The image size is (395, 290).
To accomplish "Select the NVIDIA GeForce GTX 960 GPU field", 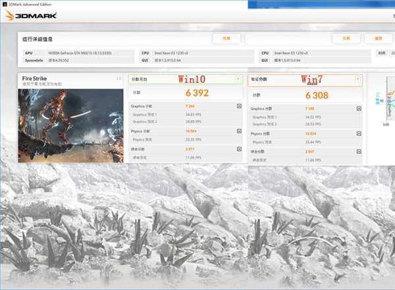I will pyautogui.click(x=91, y=53).
